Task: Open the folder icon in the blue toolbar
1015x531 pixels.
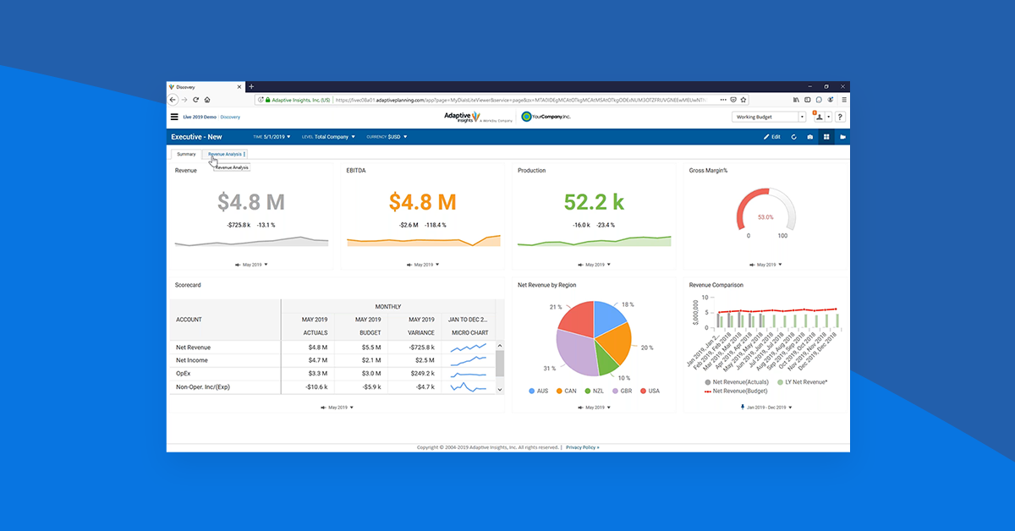Action: point(842,137)
